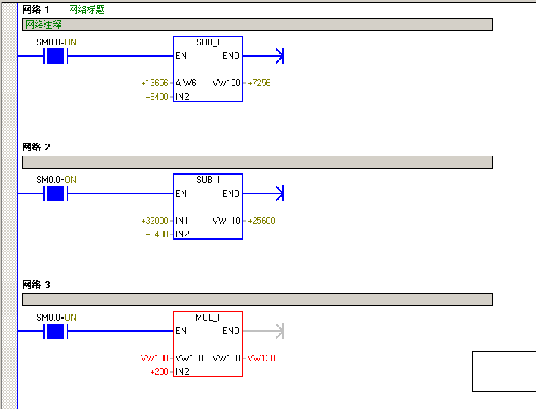Click the EN pin of network 2 block
Screen dimensions: 536x409
tap(181, 194)
